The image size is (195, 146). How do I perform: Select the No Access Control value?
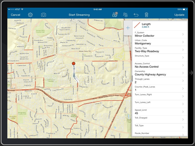click(146, 67)
